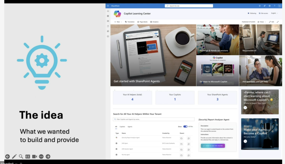Select the My holy agent row

point(154,155)
